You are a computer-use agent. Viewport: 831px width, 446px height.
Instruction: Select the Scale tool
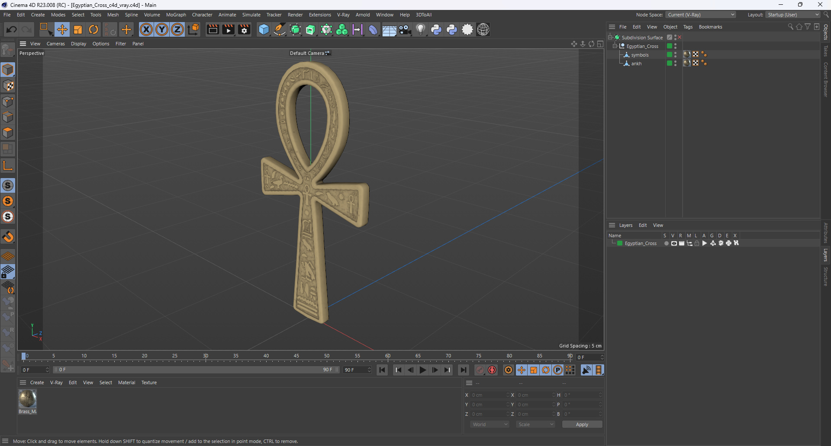click(x=78, y=29)
